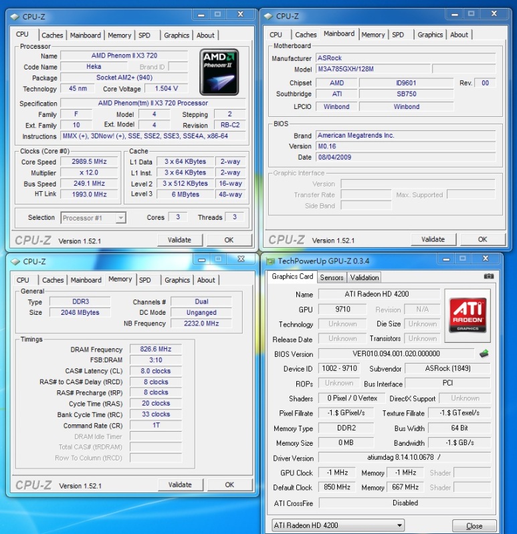This screenshot has width=517, height=534.
Task: Click Close button in GPU-Z
Action: tap(474, 526)
